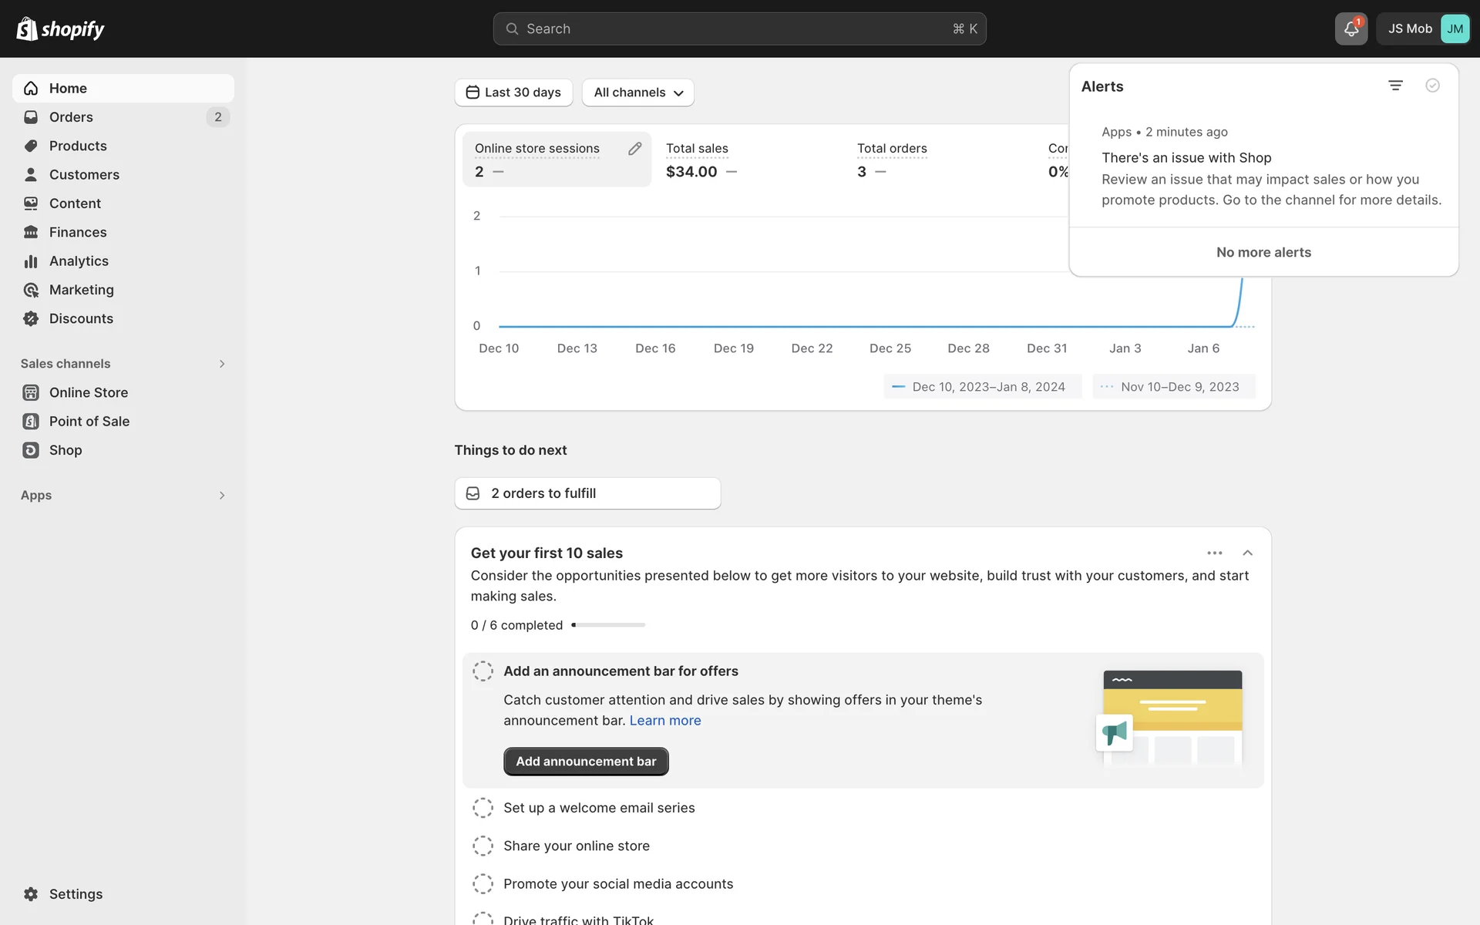The width and height of the screenshot is (1480, 925).
Task: Toggle Share your online store task circle
Action: [483, 846]
